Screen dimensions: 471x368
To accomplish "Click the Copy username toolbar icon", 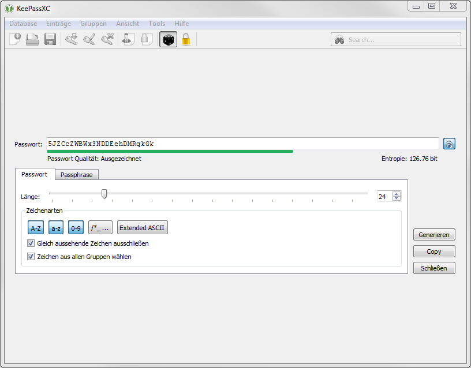I will click(x=129, y=39).
